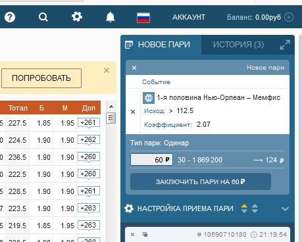Screen dimensions: 302x242
Task: Copy history bet #10590710180 icon
Action: (145, 235)
